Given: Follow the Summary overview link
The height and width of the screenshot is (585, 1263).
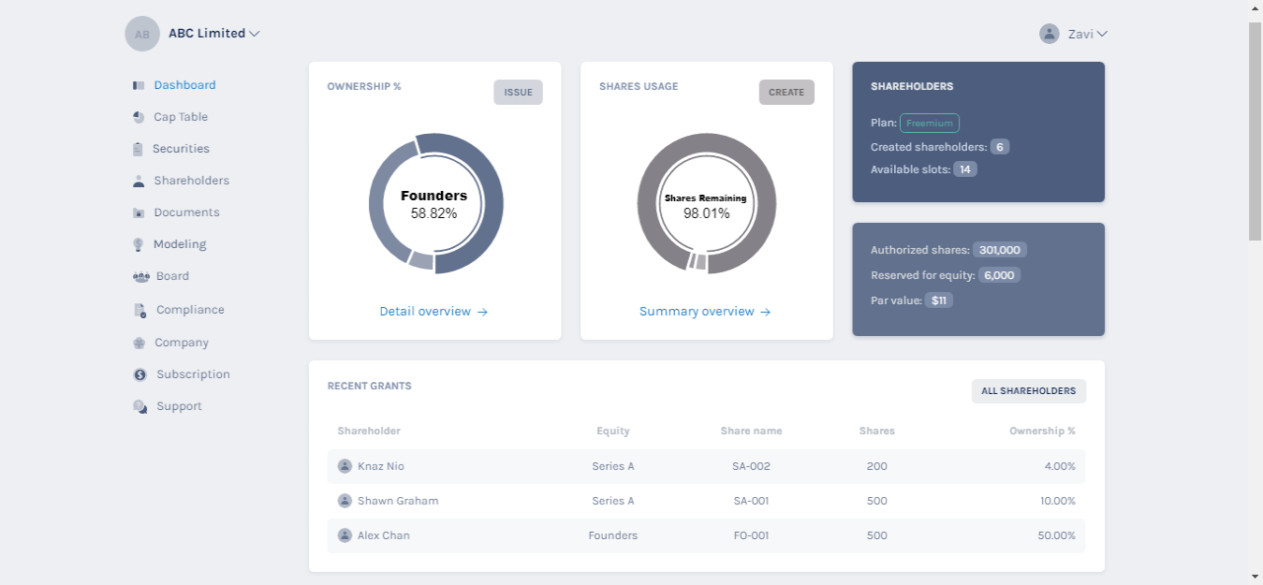Looking at the screenshot, I should 705,312.
